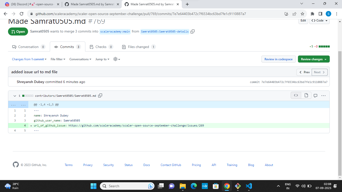The image size is (342, 192).
Task: Add a comment on the diff file
Action: coord(315,95)
